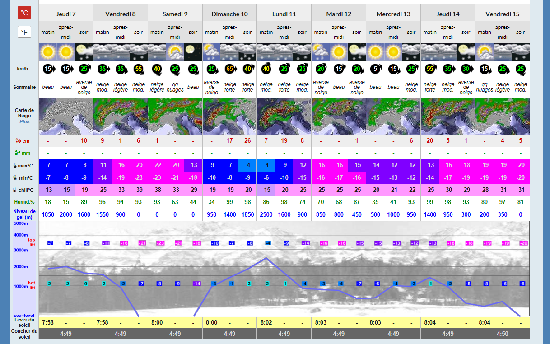
Task: Open the snow map thumbnail for Vendredi 15
Action: pyautogui.click(x=502, y=116)
